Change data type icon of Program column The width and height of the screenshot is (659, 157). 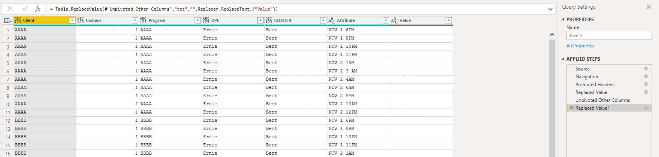pyautogui.click(x=143, y=20)
